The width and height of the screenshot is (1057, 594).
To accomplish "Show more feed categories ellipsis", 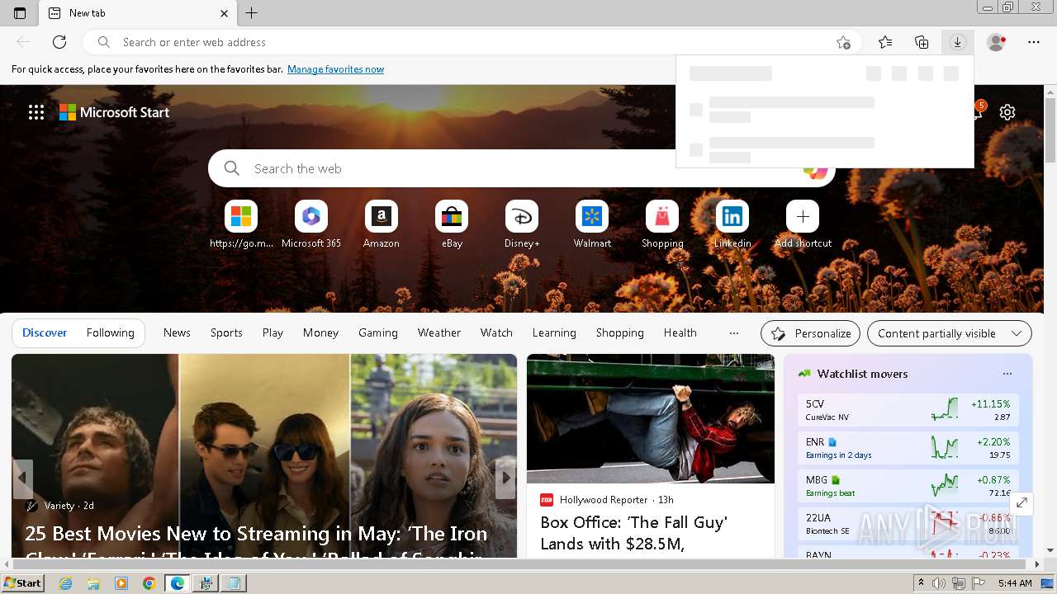I will (x=734, y=332).
